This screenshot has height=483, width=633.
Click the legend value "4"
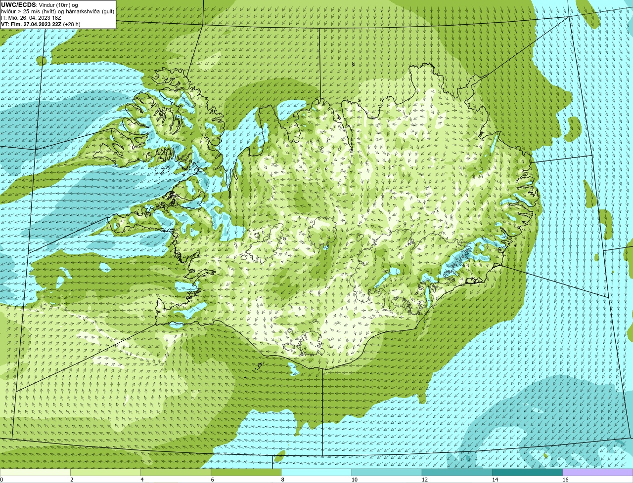tap(142, 480)
